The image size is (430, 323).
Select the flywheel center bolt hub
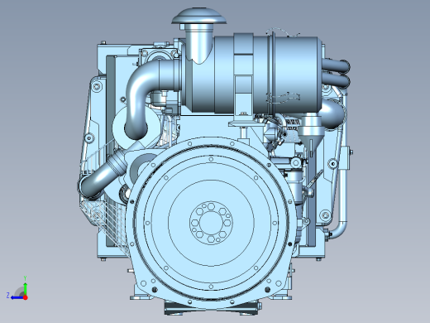(211, 223)
